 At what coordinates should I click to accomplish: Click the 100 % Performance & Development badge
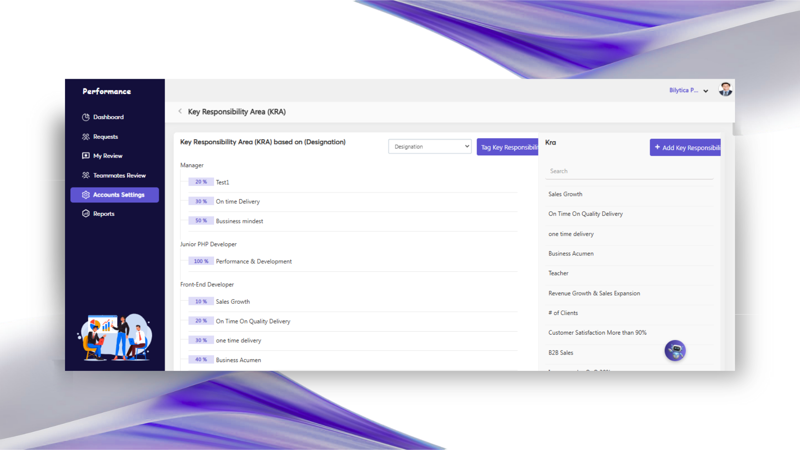tap(201, 261)
